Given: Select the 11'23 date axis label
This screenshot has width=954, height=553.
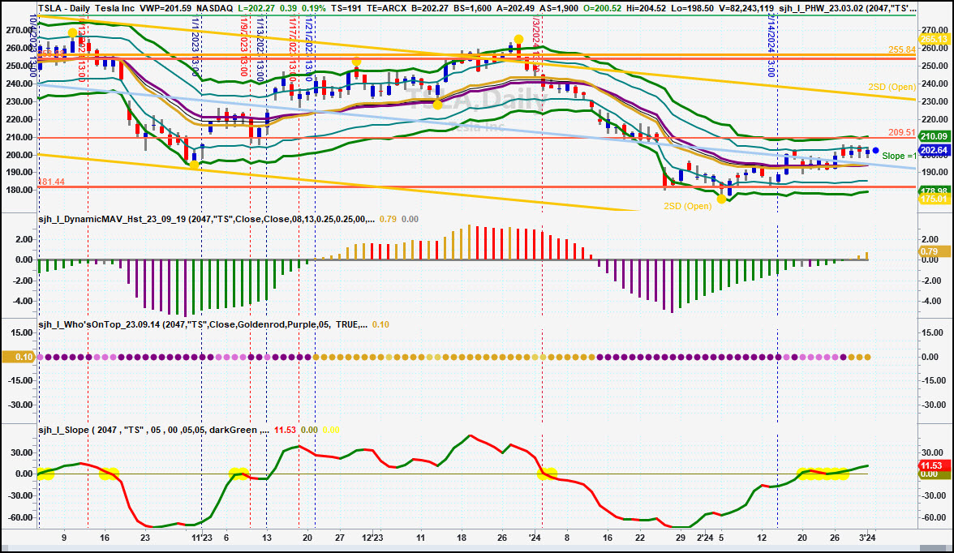Looking at the screenshot, I should pos(202,538).
